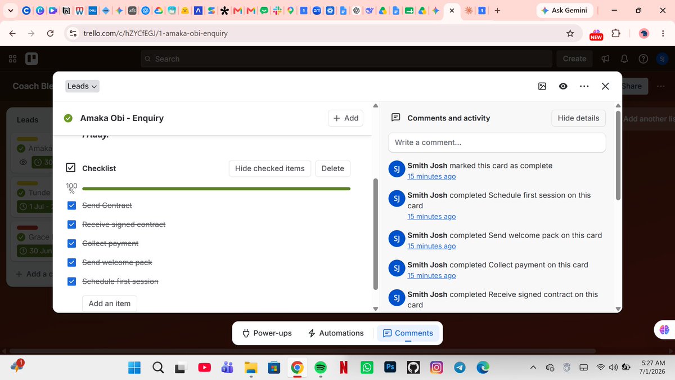Open tab search dropdown arrow
This screenshot has height=380, width=675.
click(10, 10)
